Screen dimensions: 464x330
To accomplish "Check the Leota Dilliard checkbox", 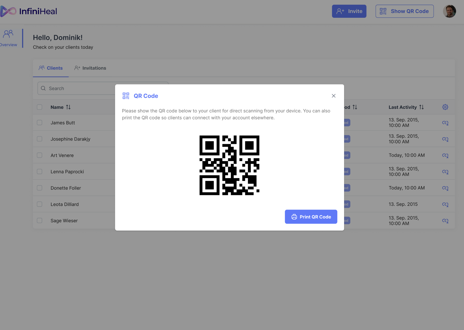I will tap(40, 204).
